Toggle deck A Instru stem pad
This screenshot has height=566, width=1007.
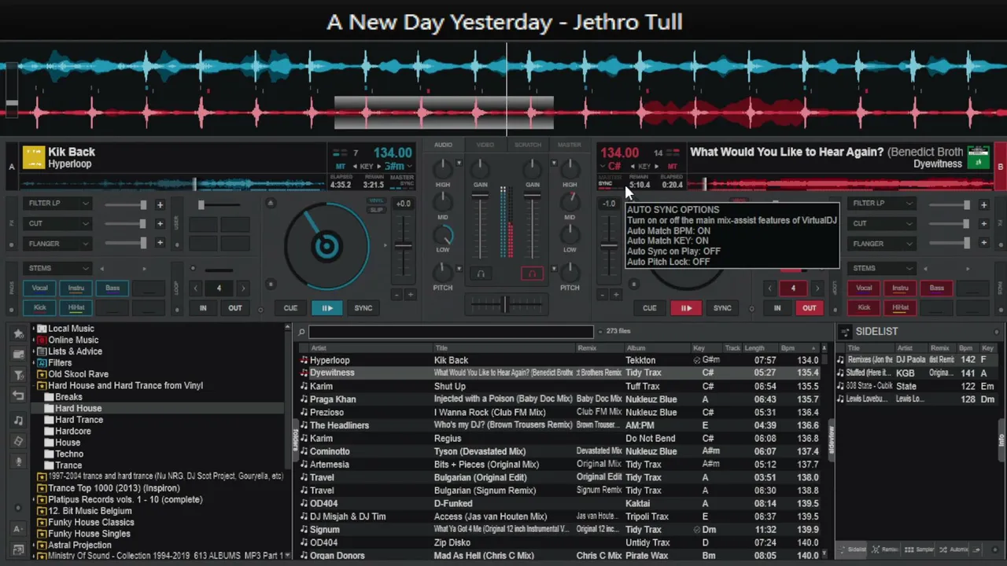76,289
